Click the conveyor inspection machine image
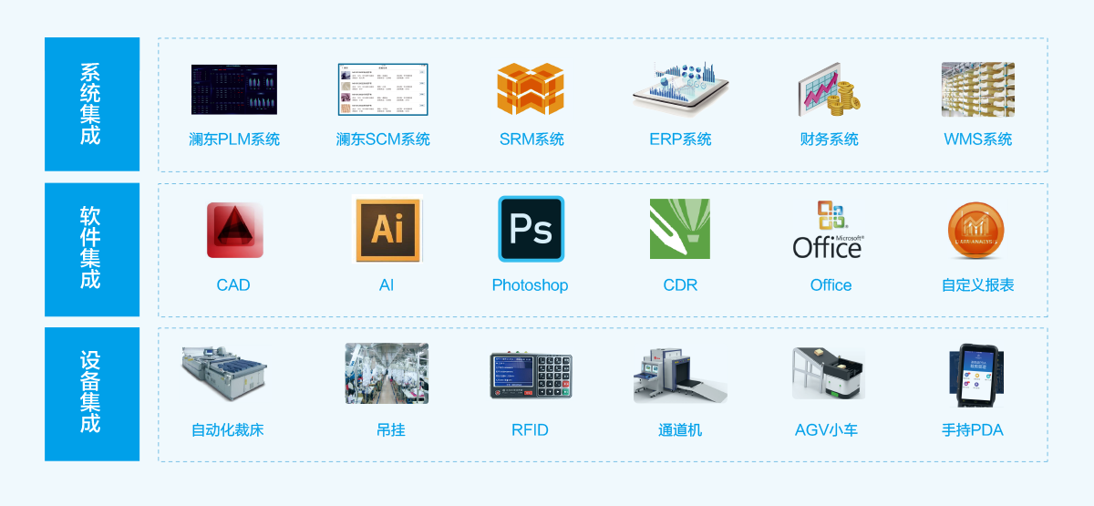The height and width of the screenshot is (506, 1094). (829, 373)
